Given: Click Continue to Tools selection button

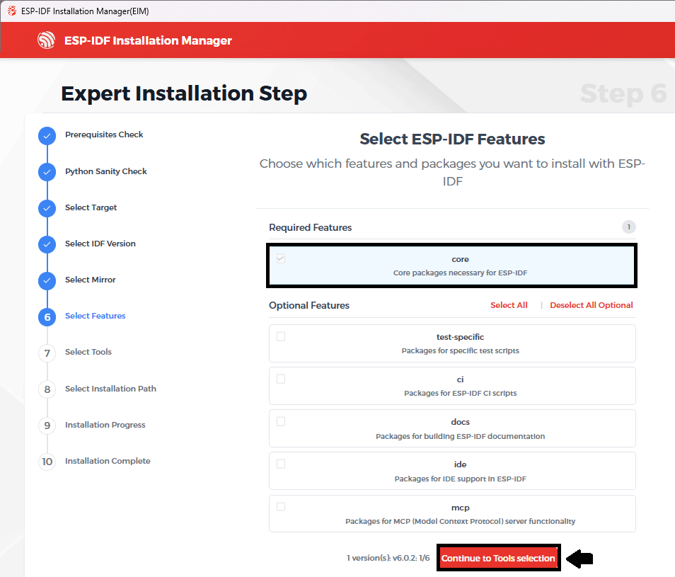Looking at the screenshot, I should click(498, 558).
